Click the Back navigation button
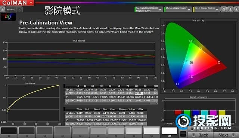This screenshot has width=239, height=138. 201,135
